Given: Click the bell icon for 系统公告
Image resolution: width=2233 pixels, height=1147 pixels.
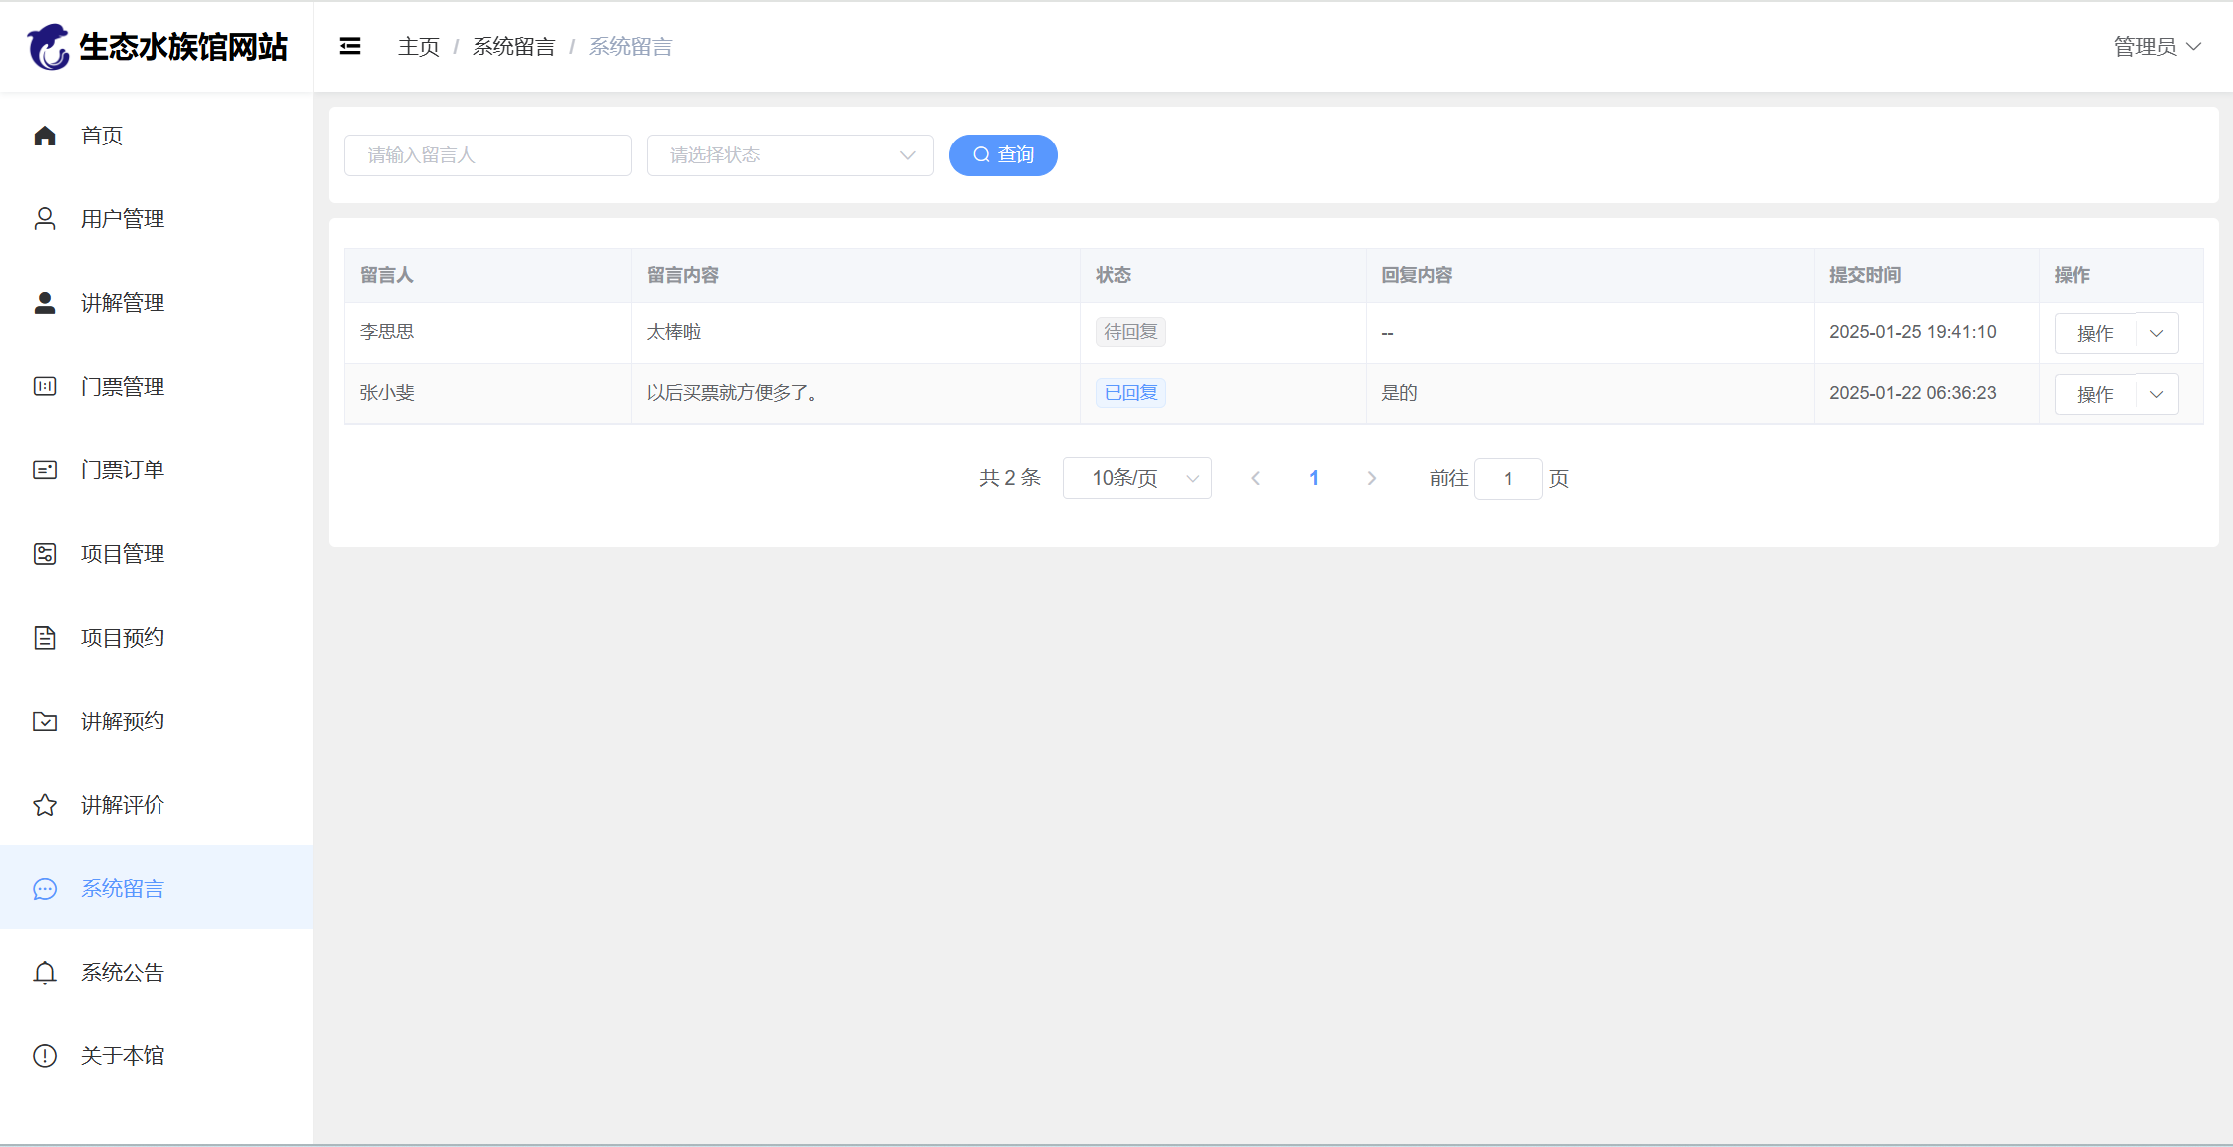Looking at the screenshot, I should coord(45,973).
